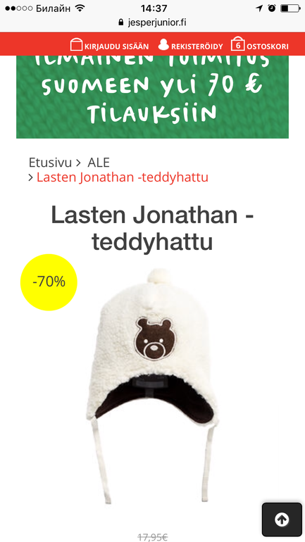Tap the location arrow status icon
This screenshot has width=305, height=542.
pyautogui.click(x=259, y=8)
